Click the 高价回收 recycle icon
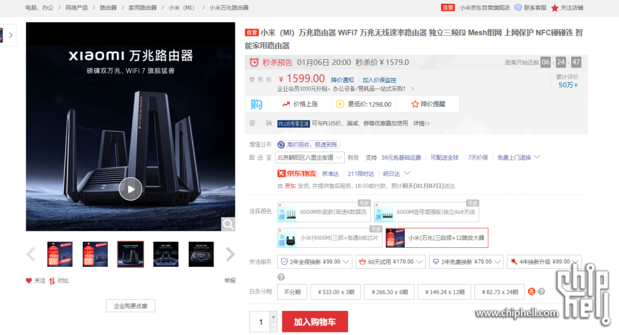 (x=281, y=144)
